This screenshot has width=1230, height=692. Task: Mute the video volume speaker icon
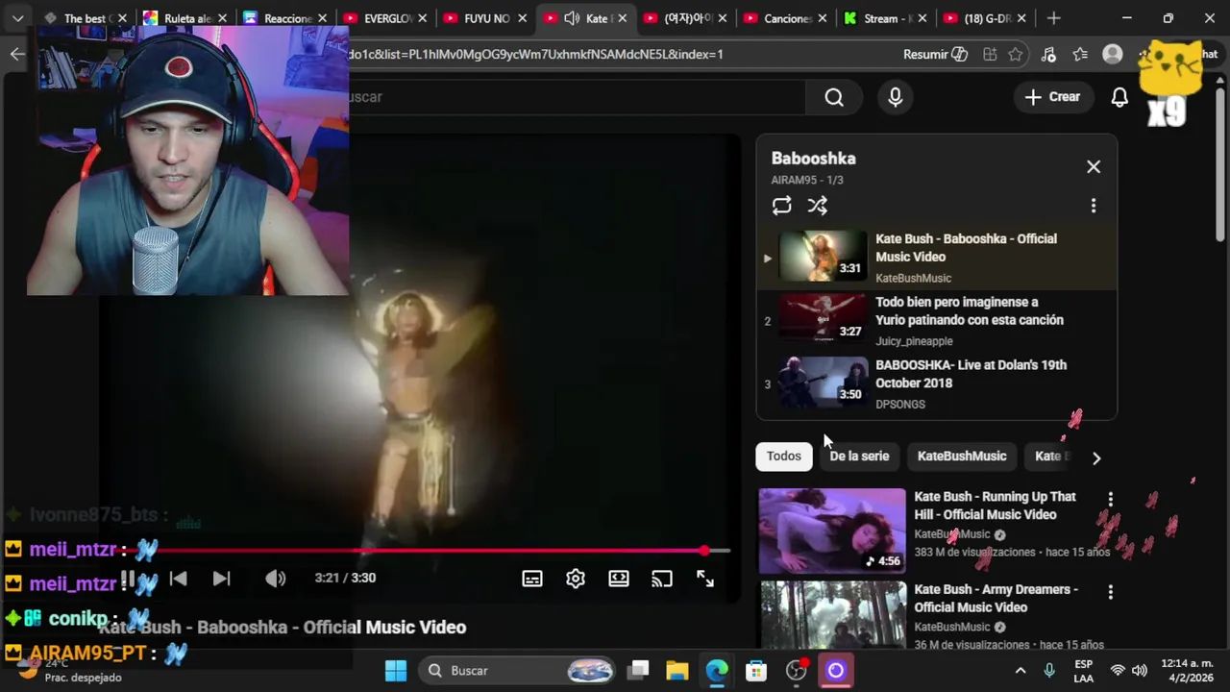tap(276, 579)
